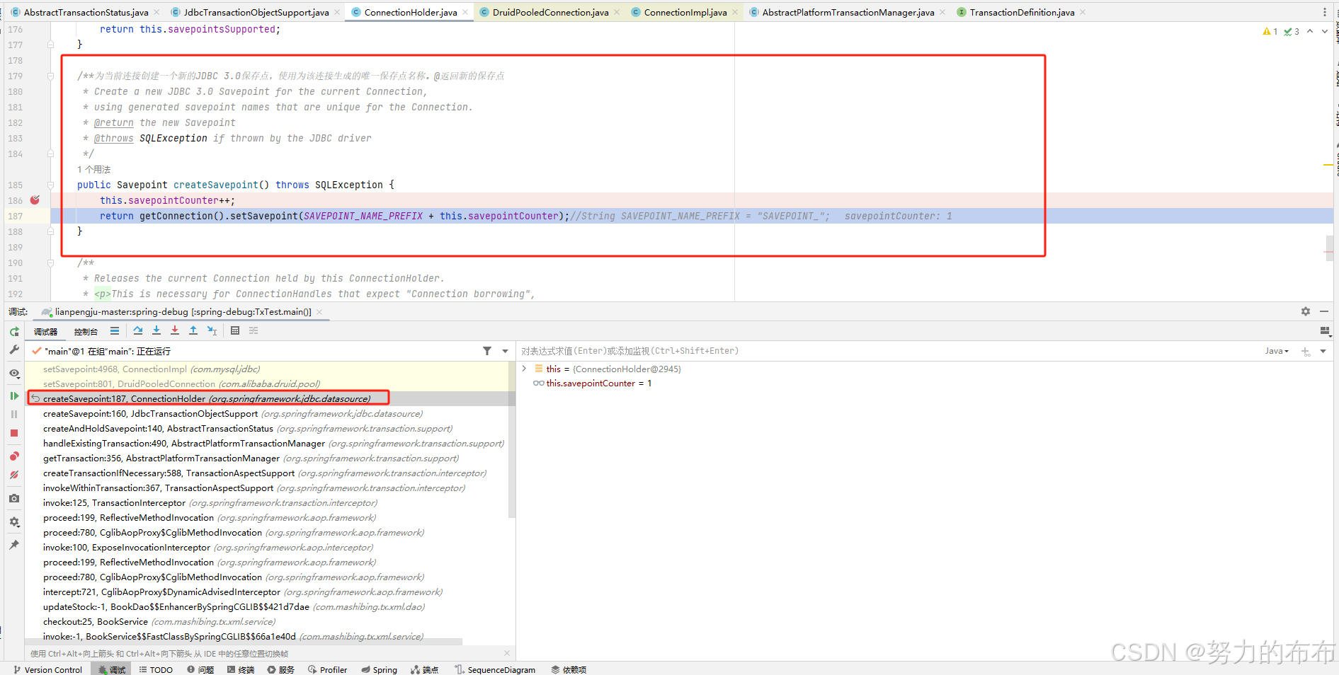Click the Evaluate Expression calculator icon

tap(235, 330)
